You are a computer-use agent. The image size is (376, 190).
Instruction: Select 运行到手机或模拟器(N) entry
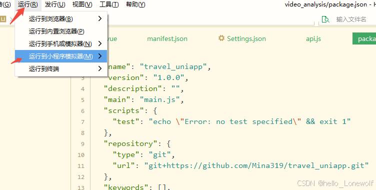tap(61, 43)
